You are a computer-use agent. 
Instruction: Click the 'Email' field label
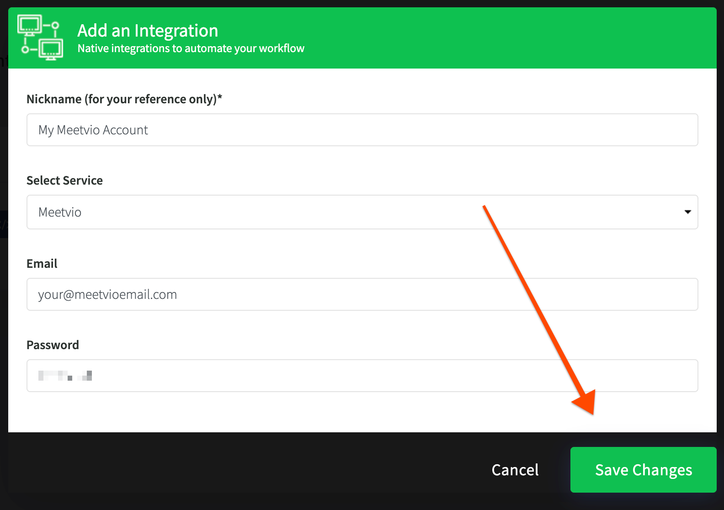point(42,264)
